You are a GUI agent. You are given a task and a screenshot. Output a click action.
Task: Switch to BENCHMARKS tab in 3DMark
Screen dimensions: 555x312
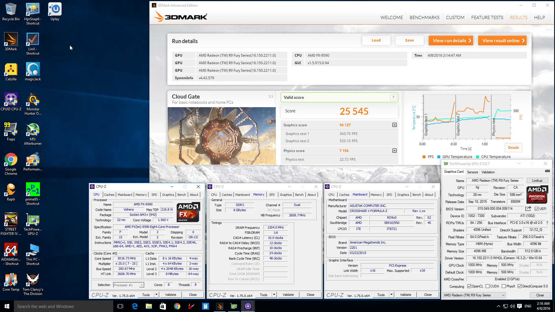424,17
